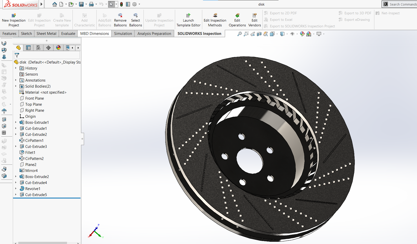
Task: Click the Section View icon
Action: pyautogui.click(x=259, y=34)
